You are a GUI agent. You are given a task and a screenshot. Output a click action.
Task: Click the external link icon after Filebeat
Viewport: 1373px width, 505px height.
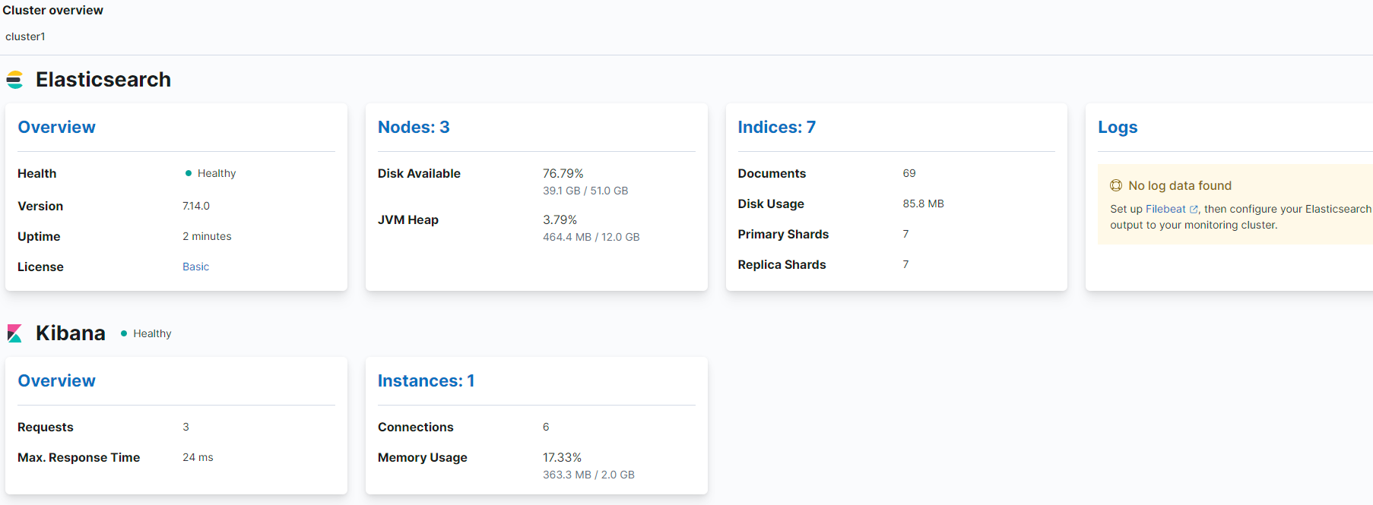[x=1194, y=210]
